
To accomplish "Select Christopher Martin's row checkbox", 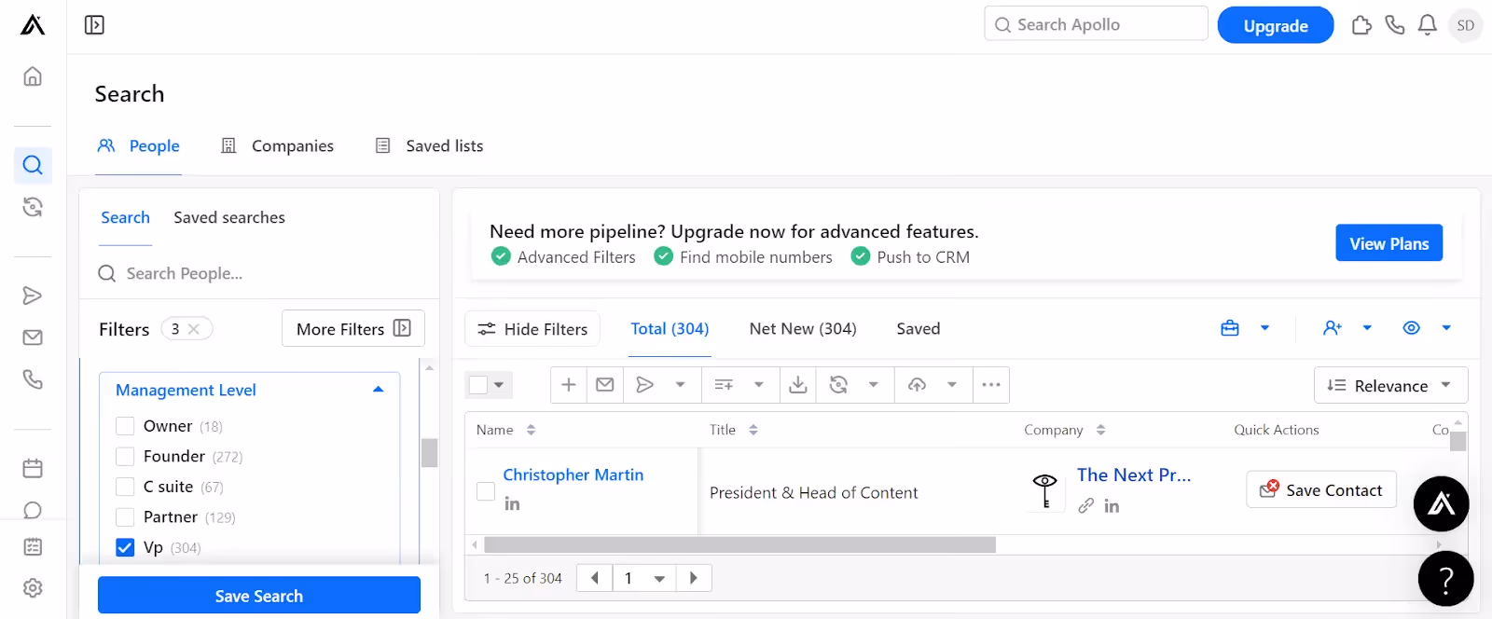I will coord(486,491).
